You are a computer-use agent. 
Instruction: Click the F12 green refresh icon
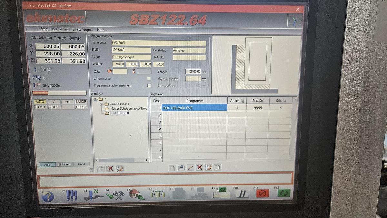point(284,193)
